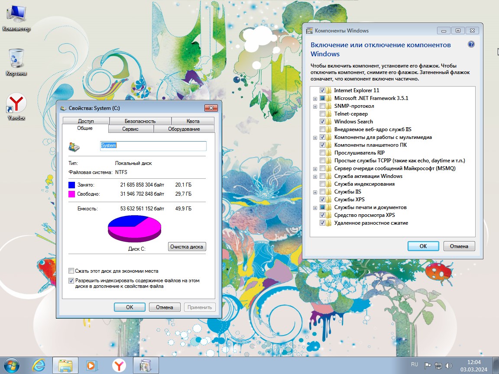This screenshot has height=374, width=499.
Task: Expand Сервер очереди сообщений Майкрософт (MSMQ)
Action: pos(315,169)
